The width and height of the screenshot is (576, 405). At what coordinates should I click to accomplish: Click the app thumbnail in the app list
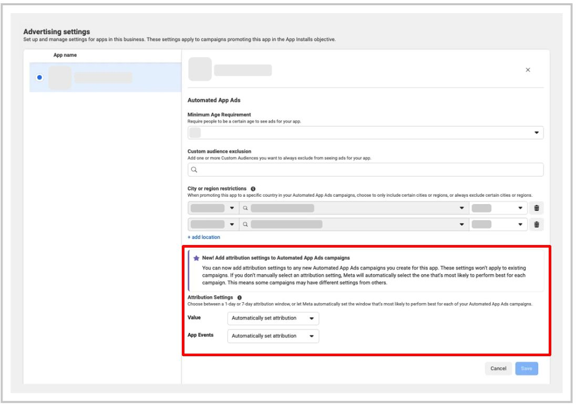click(x=60, y=78)
